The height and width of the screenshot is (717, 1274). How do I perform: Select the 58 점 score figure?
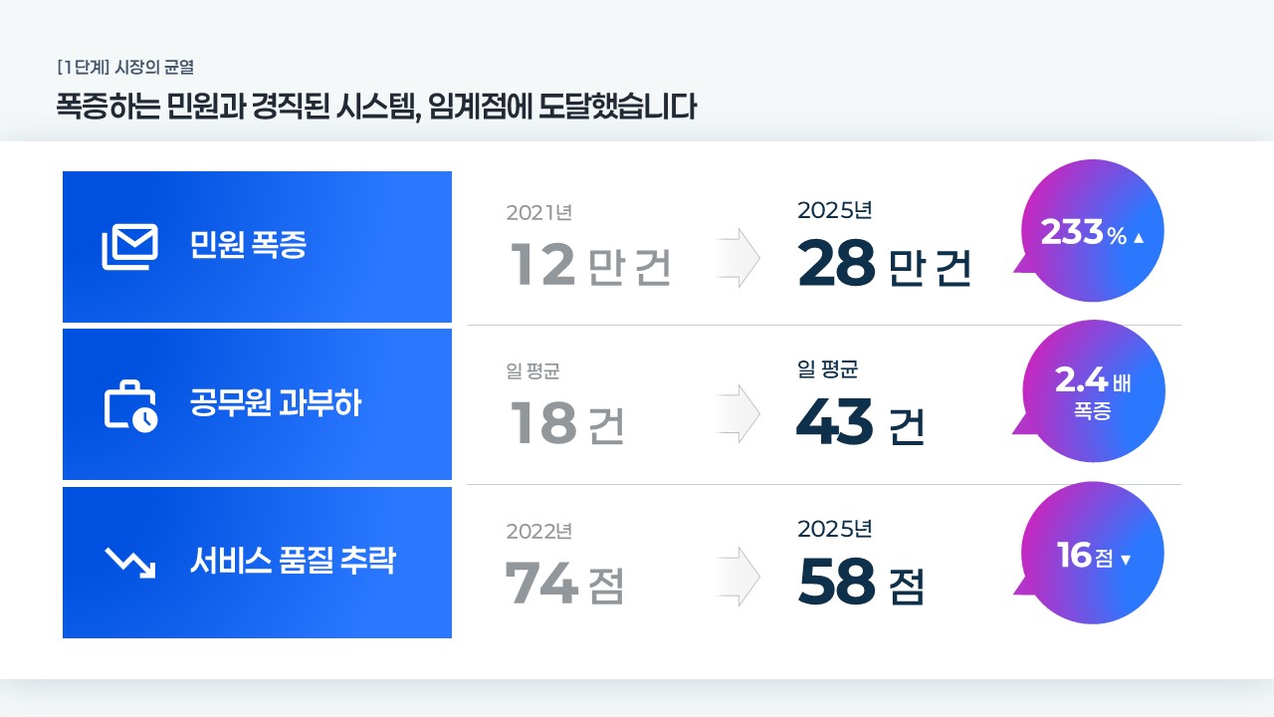(861, 584)
